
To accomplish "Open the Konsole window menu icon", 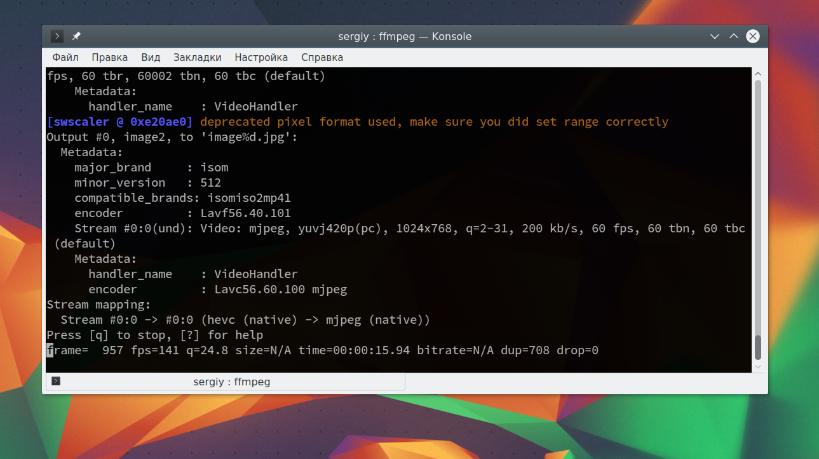I will 57,36.
